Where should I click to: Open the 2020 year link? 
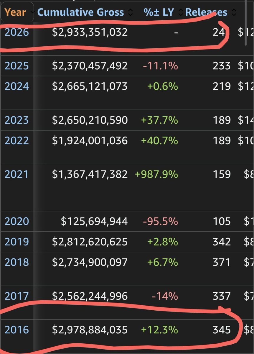[x=17, y=221]
